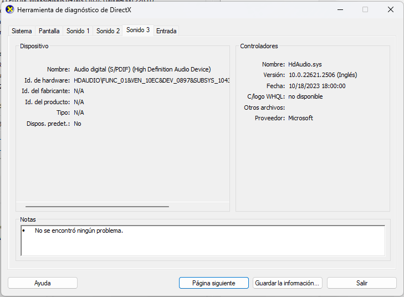Click the version 10.0.22621.2506 (Inglés)
Viewport: 404px width, 297px height.
point(323,75)
